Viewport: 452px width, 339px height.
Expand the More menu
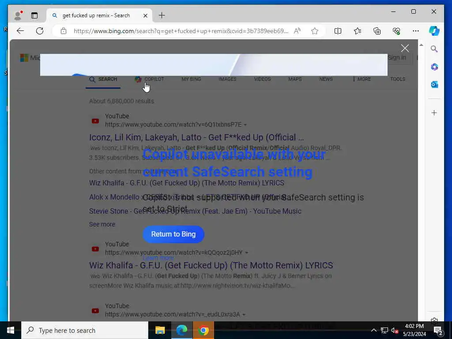(362, 79)
